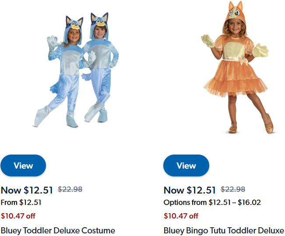This screenshot has height=236, width=285.
Task: Open the Bluey Toddler Deluxe Costume title link
Action: tap(58, 230)
